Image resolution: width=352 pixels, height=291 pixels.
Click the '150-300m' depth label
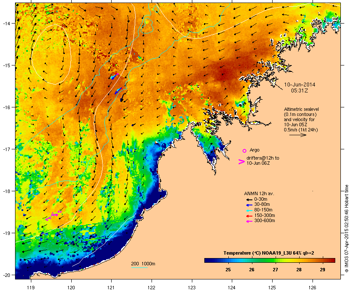click(x=264, y=215)
